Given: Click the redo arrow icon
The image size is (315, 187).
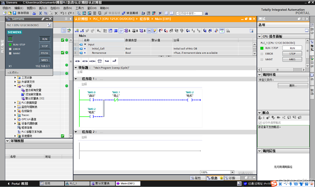Looking at the screenshot, I should [70, 13].
